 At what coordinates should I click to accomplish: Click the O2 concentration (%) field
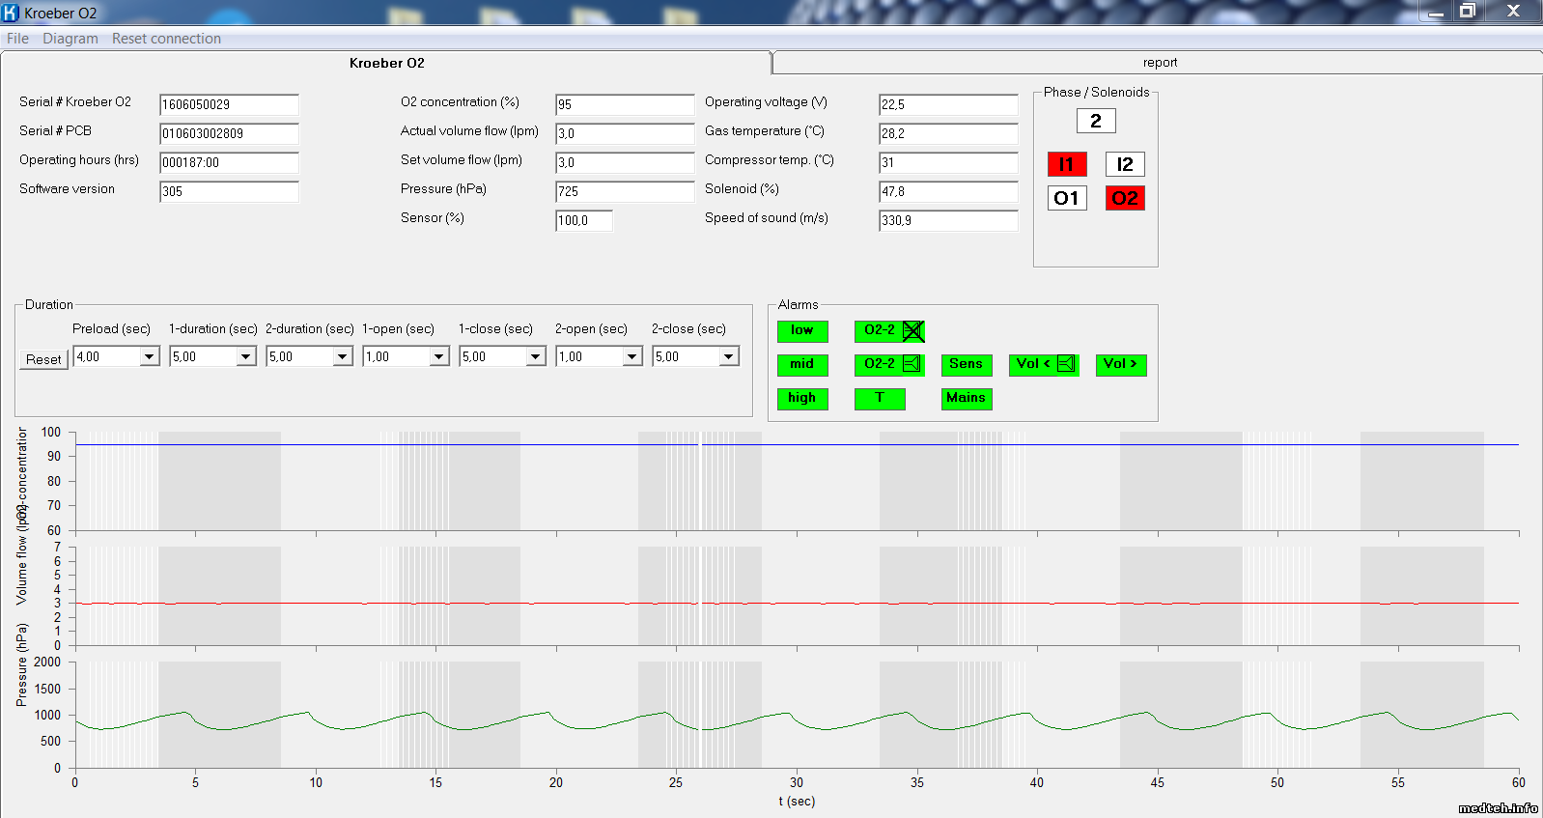click(x=624, y=104)
